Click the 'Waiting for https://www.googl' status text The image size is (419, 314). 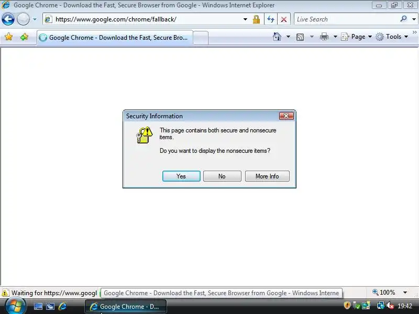[x=54, y=293]
